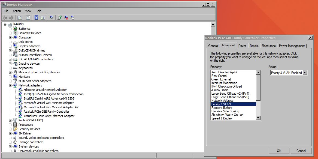Select the Speed & Duplex property
This screenshot has width=318, height=159.
coord(234,118)
